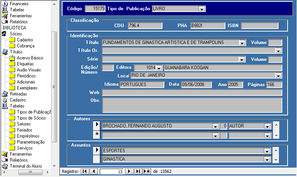297x177 pixels.
Task: Click the lower Ferramentas tools icon
Action: pyautogui.click(x=5, y=154)
